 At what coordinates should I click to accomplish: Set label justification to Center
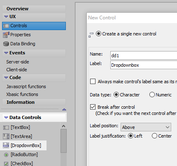pos(154,136)
